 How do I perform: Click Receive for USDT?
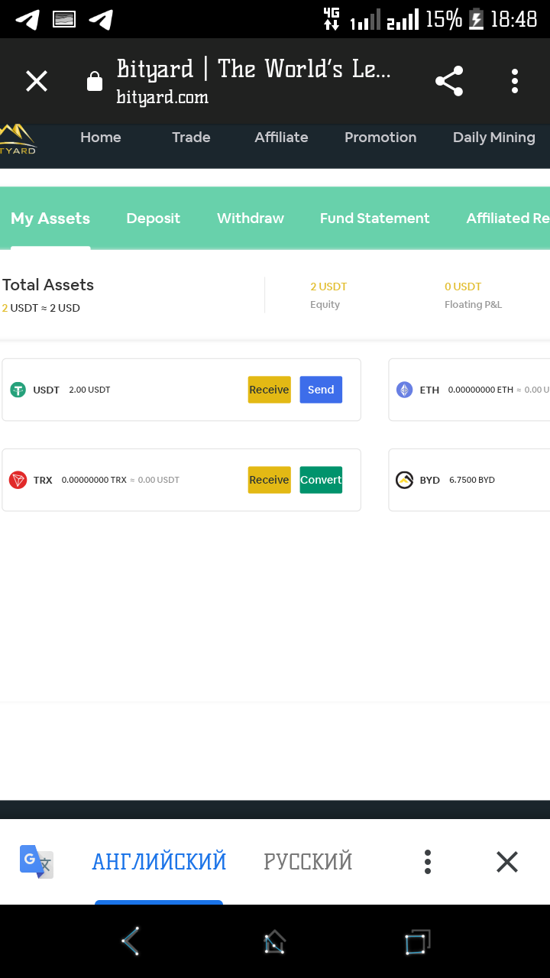click(269, 390)
